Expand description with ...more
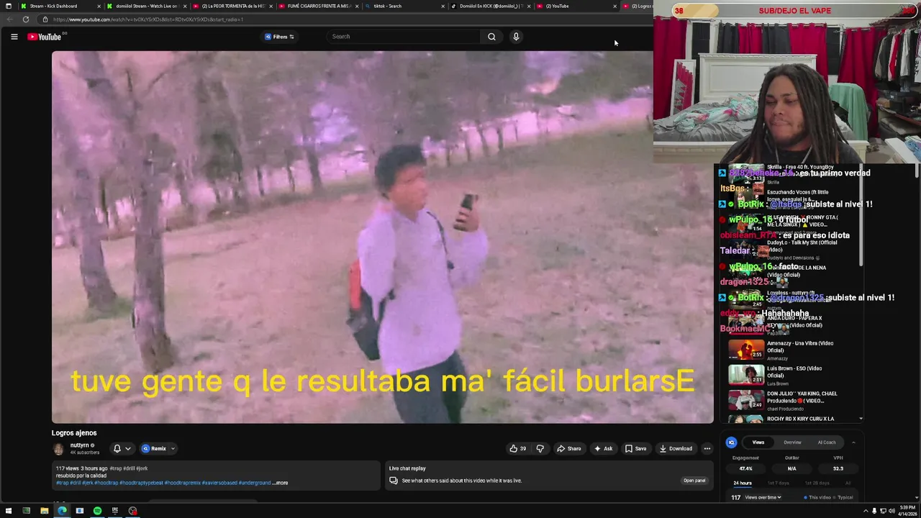The height and width of the screenshot is (518, 921). pos(281,483)
